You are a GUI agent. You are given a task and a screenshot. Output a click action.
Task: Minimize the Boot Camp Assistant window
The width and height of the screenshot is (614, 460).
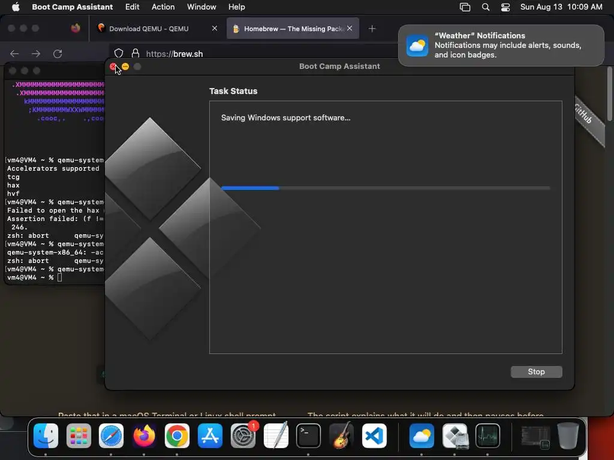tap(125, 67)
